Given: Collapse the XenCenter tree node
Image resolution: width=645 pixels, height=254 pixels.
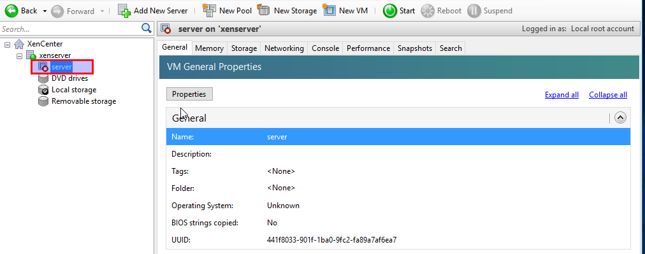Looking at the screenshot, I should tap(7, 44).
